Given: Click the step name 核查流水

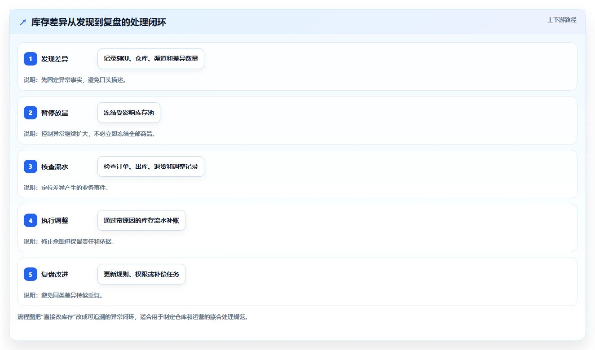Looking at the screenshot, I should tap(55, 166).
